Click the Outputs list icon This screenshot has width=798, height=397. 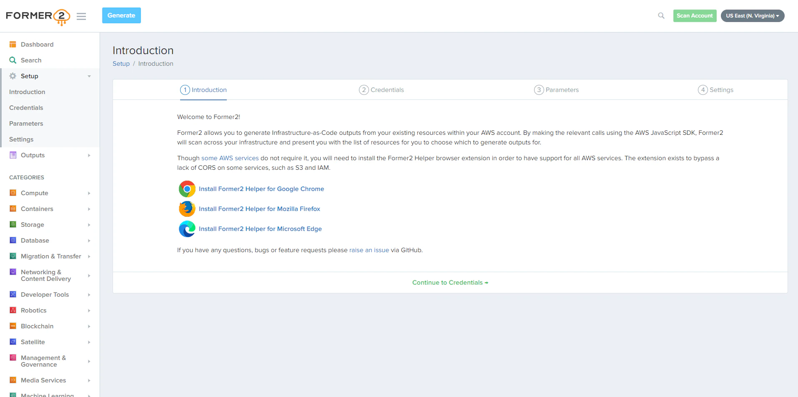13,155
